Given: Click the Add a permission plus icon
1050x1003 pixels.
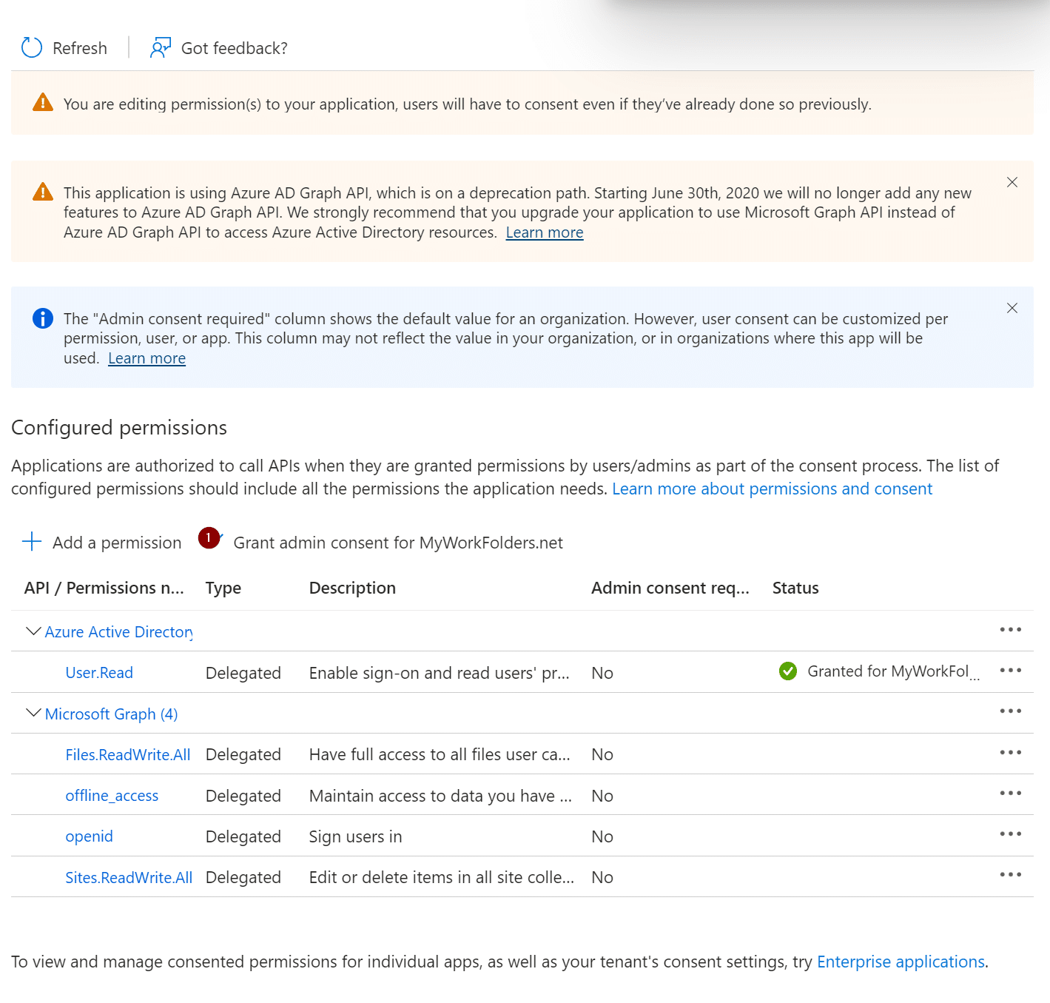Looking at the screenshot, I should (32, 542).
